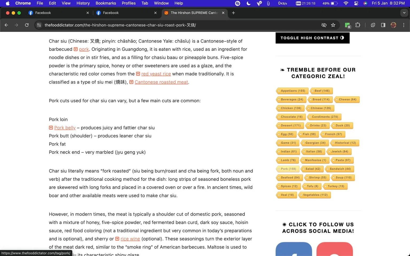Click the moon Do Not Disturb icon
410x256 pixels.
(x=249, y=3)
